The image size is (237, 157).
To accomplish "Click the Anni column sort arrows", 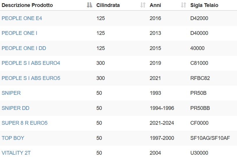I will pos(183,5).
